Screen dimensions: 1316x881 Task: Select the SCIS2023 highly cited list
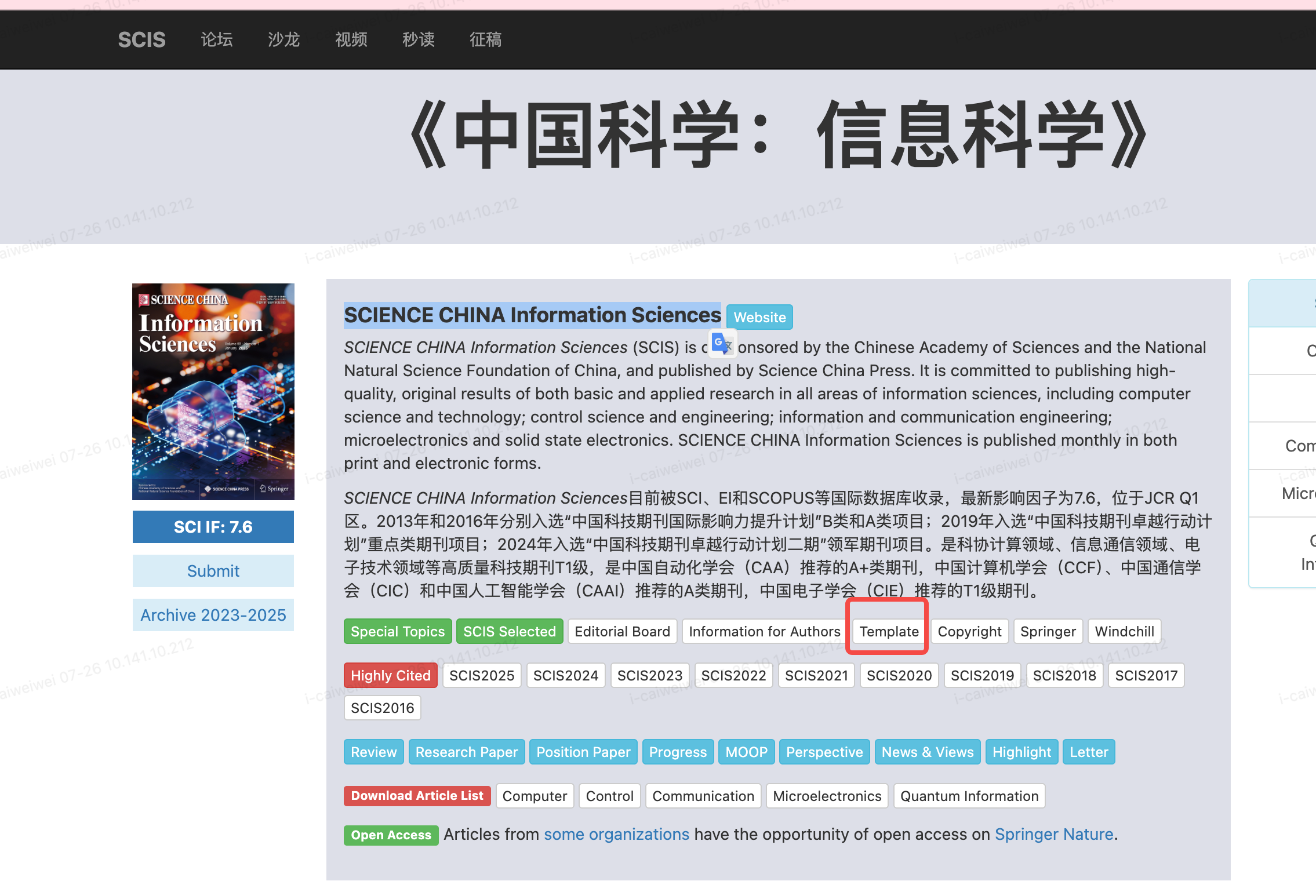[x=649, y=675]
